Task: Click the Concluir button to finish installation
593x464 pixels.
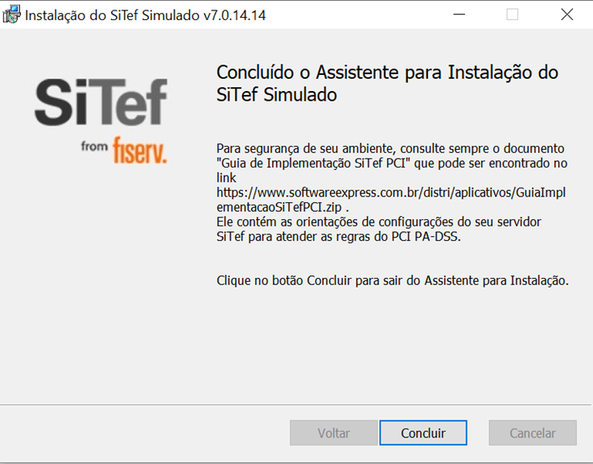Action: 423,433
